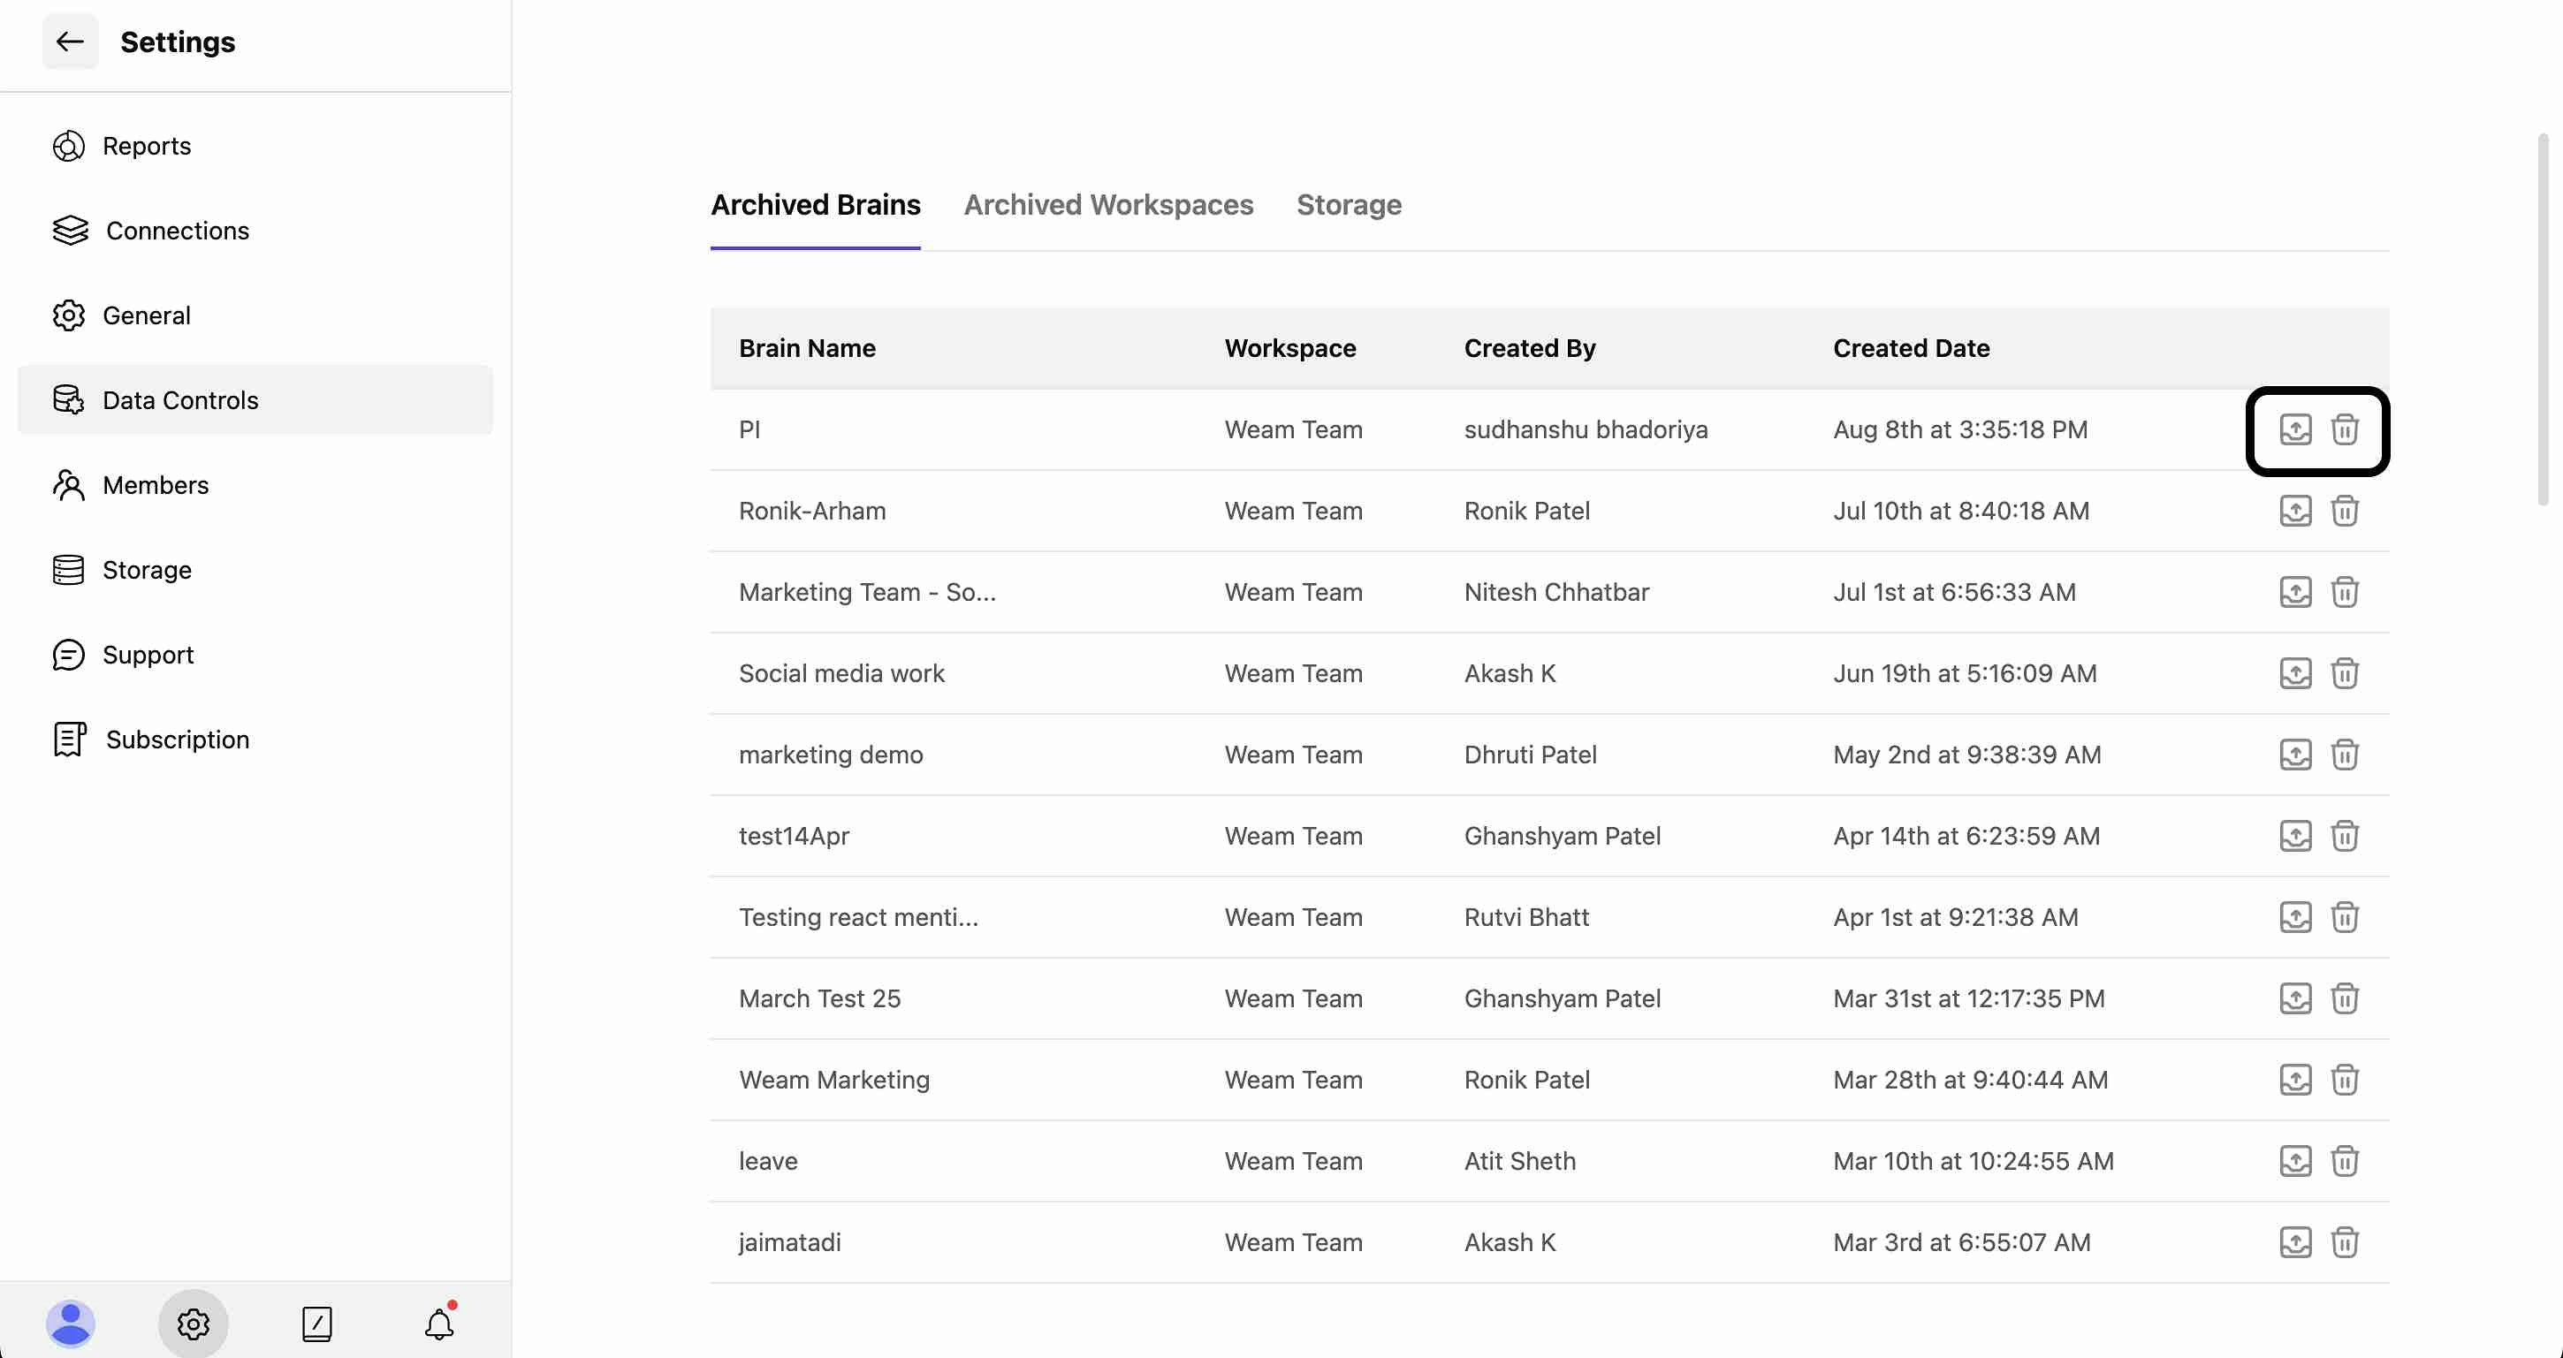
Task: Delete the marketing demo brain
Action: tap(2344, 755)
